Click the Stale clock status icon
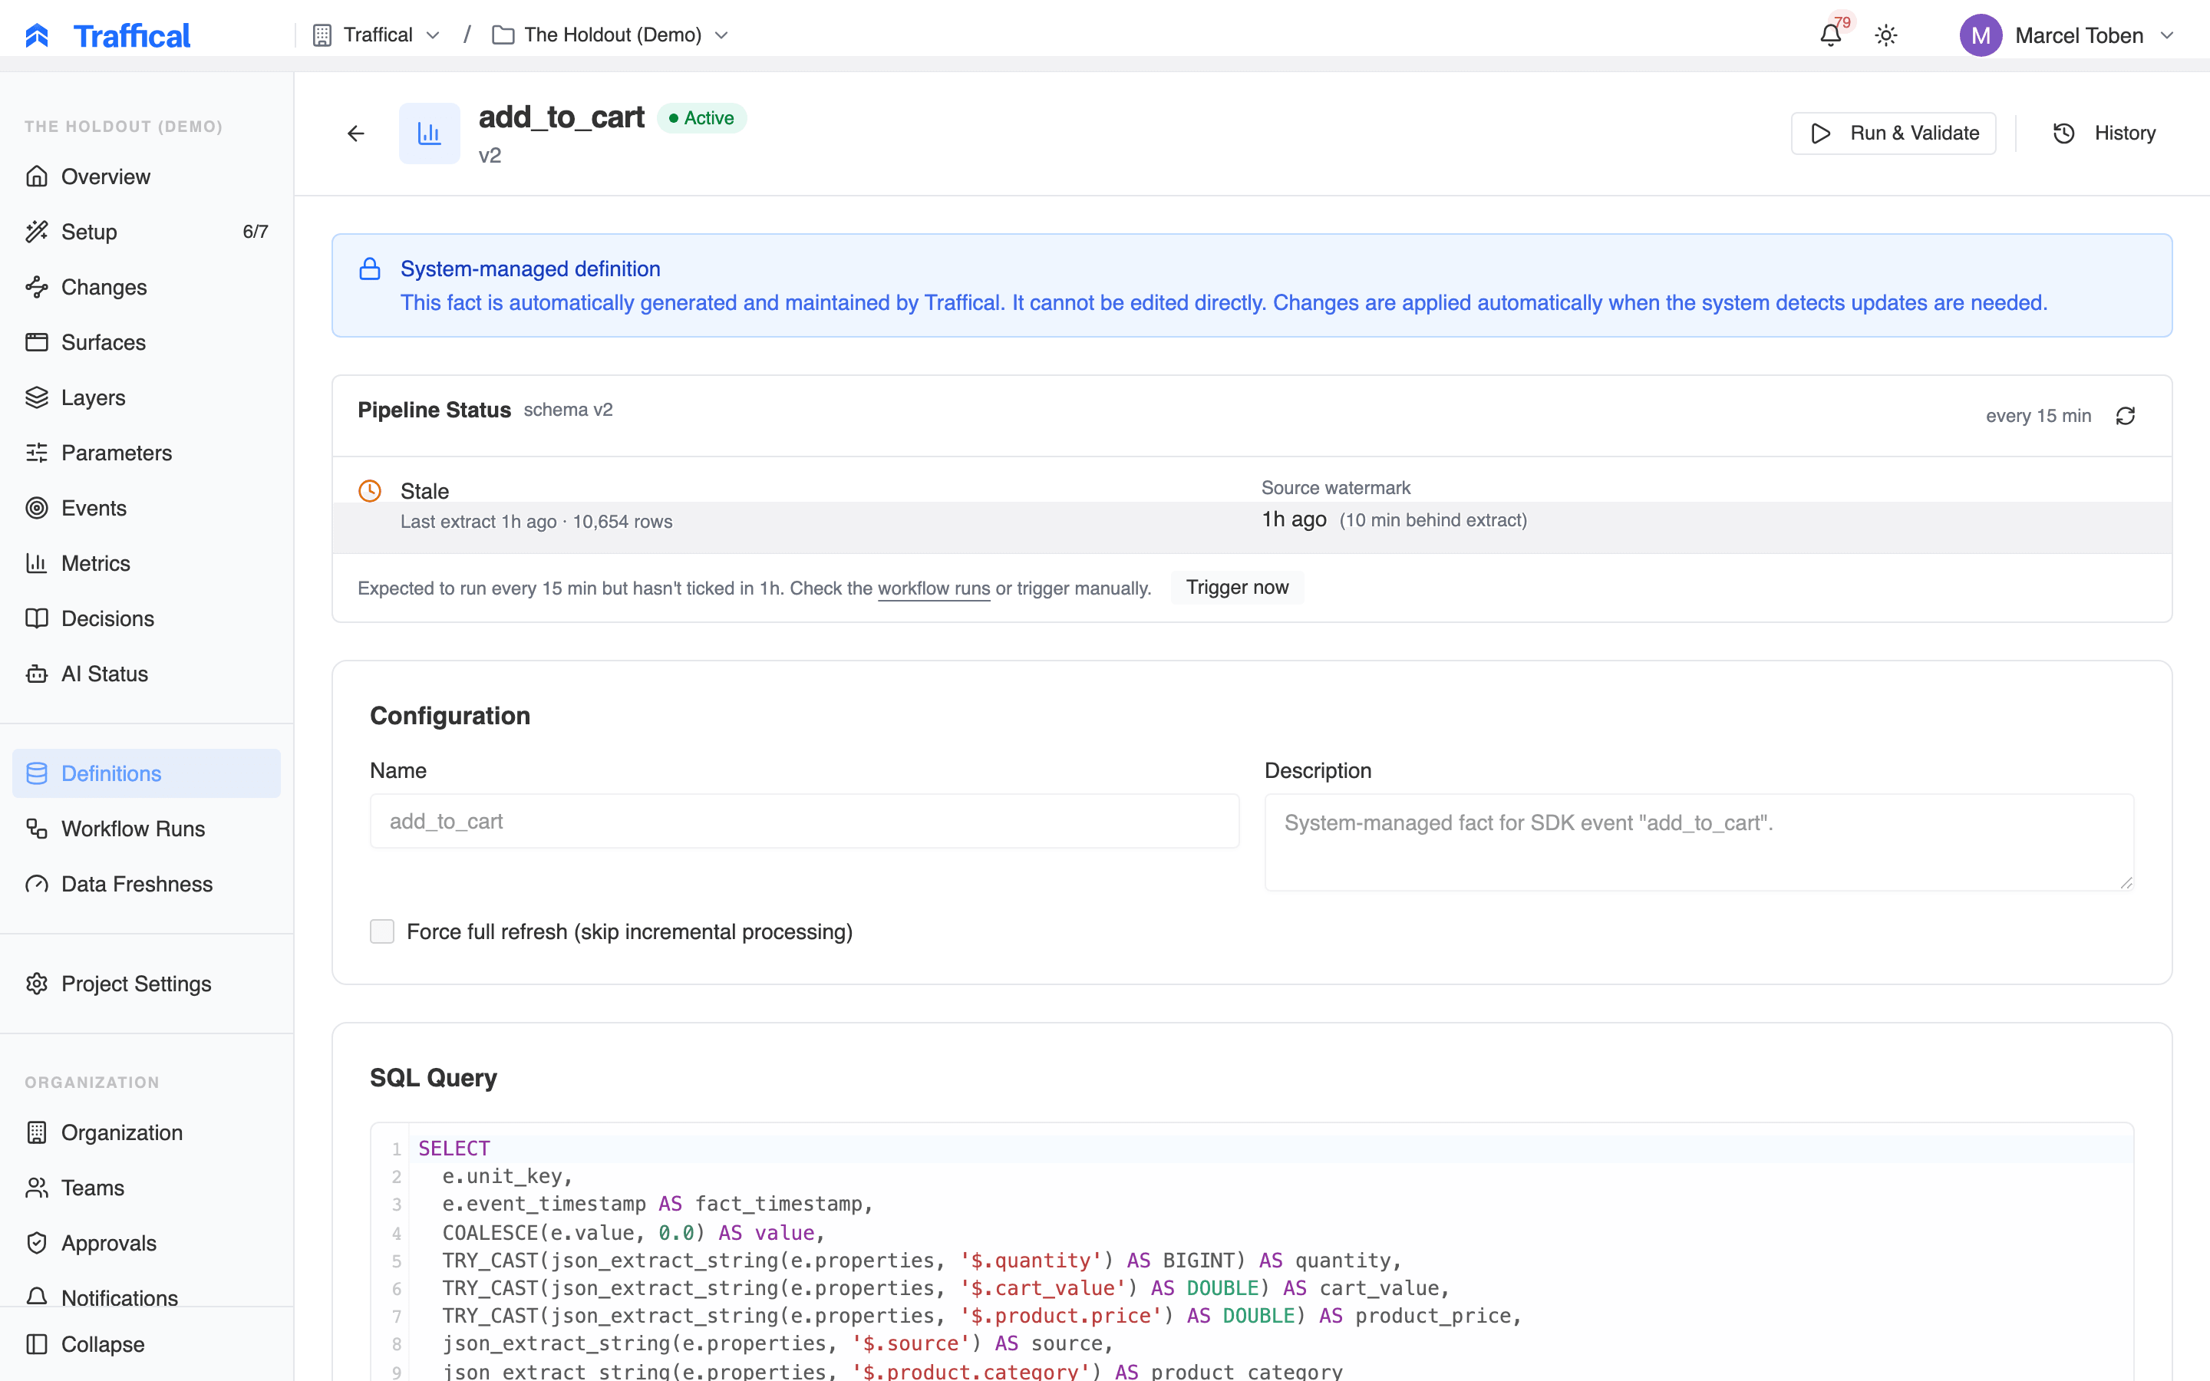 tap(370, 491)
